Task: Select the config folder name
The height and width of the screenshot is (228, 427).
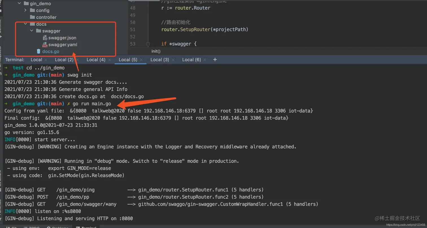Action: [x=43, y=10]
